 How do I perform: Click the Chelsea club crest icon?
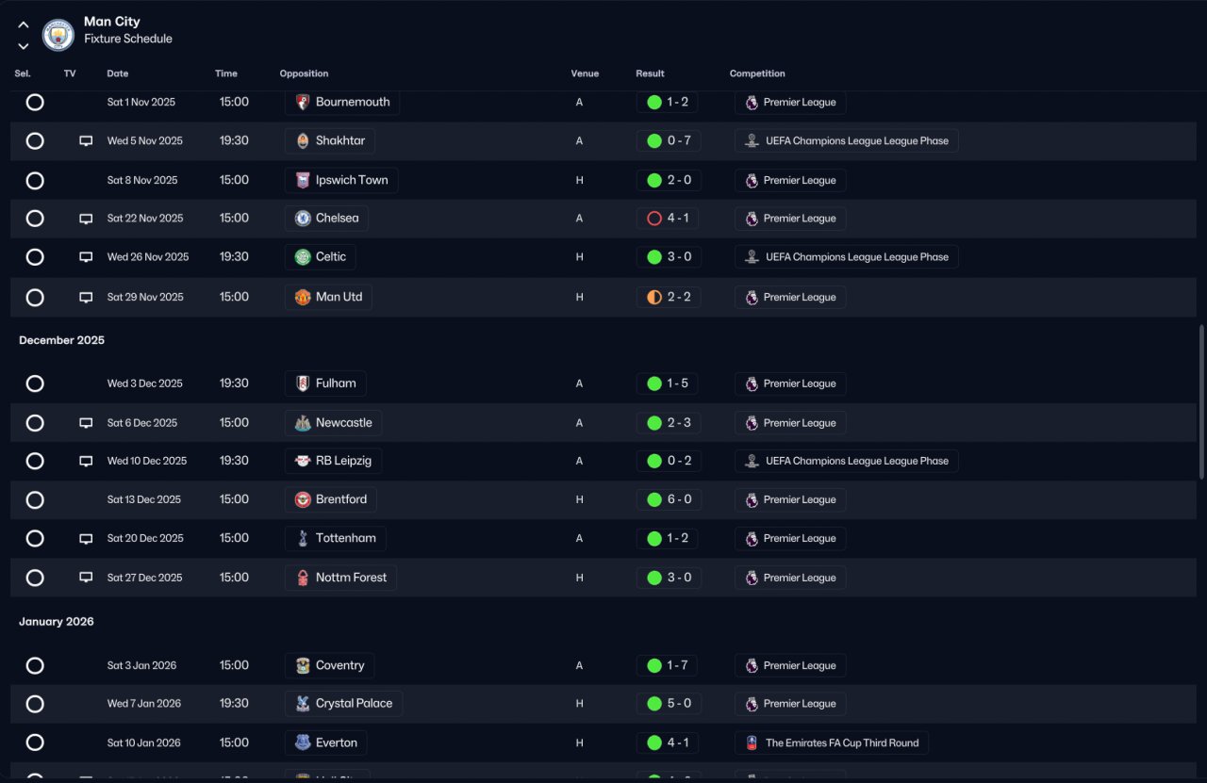click(303, 219)
